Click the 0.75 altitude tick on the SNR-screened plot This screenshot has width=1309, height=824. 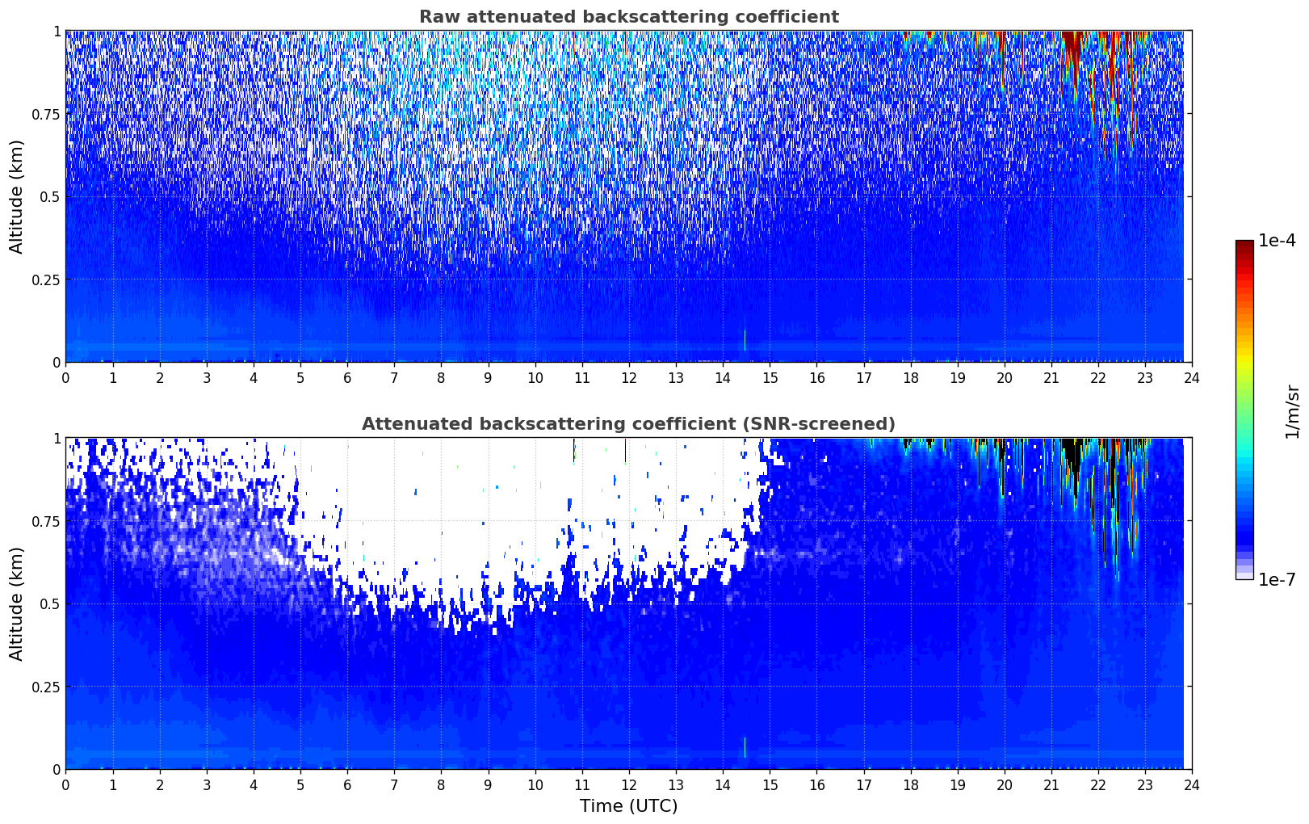(x=46, y=522)
